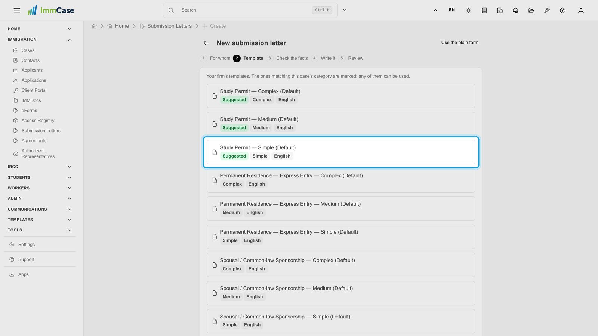Image resolution: width=598 pixels, height=336 pixels.
Task: Go to step 5 Review
Action: coord(351,58)
